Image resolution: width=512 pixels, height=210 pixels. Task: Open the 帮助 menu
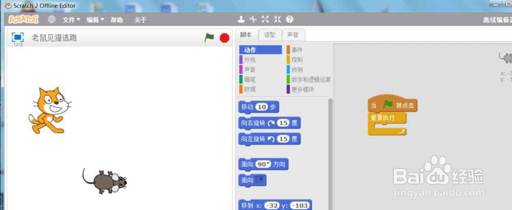click(x=117, y=20)
